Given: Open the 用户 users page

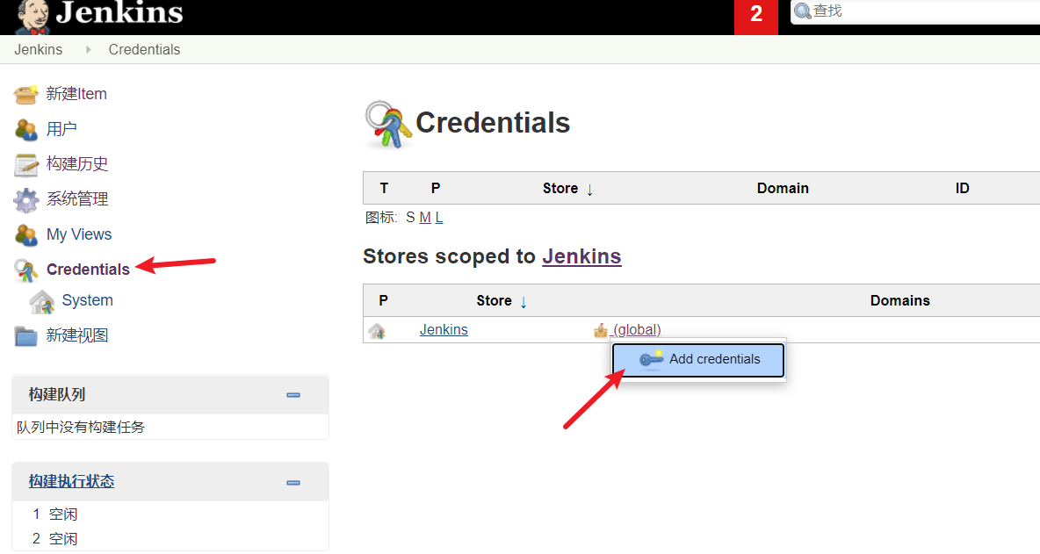Looking at the screenshot, I should click(61, 129).
